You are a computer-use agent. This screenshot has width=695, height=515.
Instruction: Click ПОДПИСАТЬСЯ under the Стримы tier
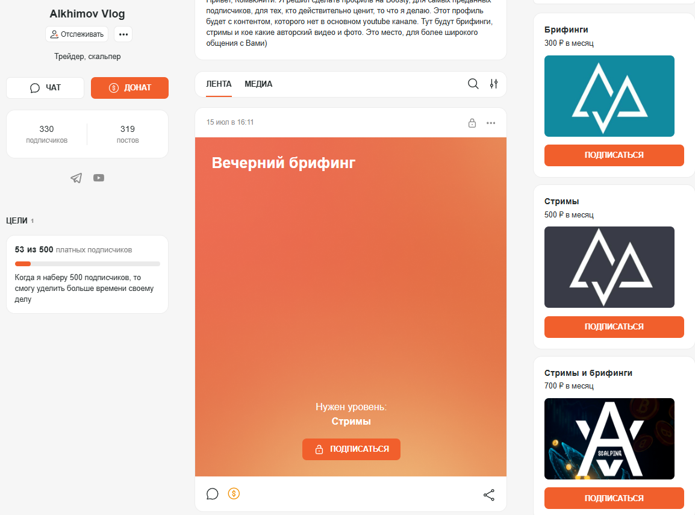click(x=614, y=326)
